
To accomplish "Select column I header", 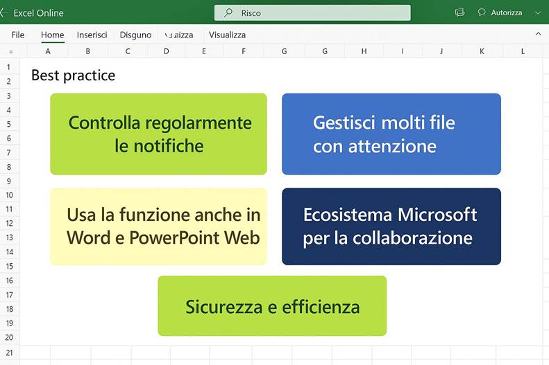I will pos(403,51).
